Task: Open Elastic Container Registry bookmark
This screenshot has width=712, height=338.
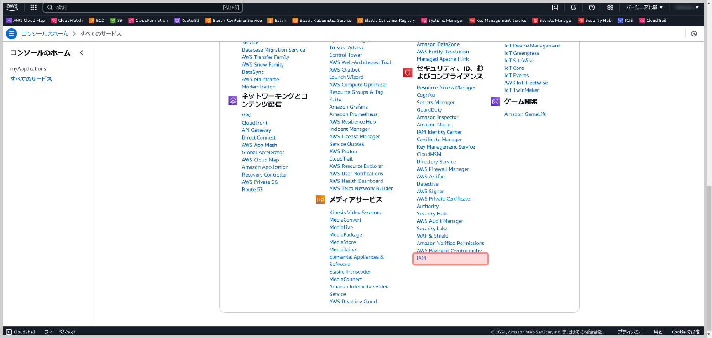Action: (x=386, y=21)
